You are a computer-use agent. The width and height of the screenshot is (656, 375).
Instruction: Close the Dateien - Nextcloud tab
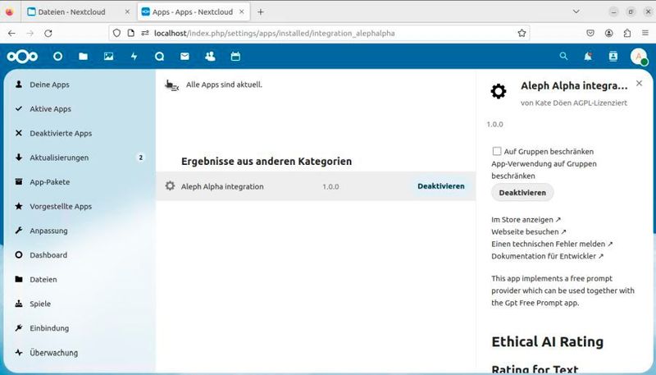127,11
